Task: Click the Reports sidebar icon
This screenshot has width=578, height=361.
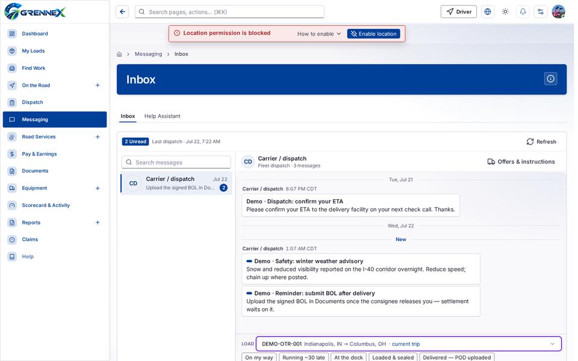Action: coord(12,223)
